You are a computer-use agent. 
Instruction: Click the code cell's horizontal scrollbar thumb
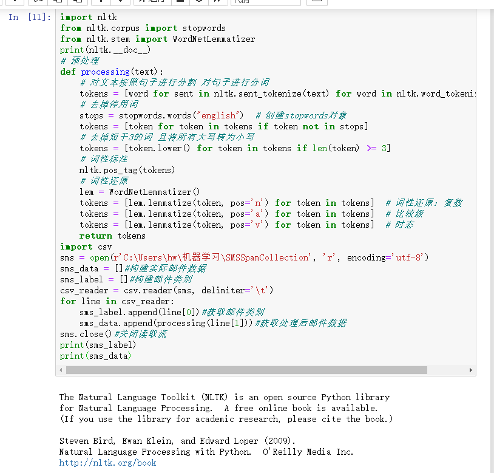pyautogui.click(x=246, y=370)
